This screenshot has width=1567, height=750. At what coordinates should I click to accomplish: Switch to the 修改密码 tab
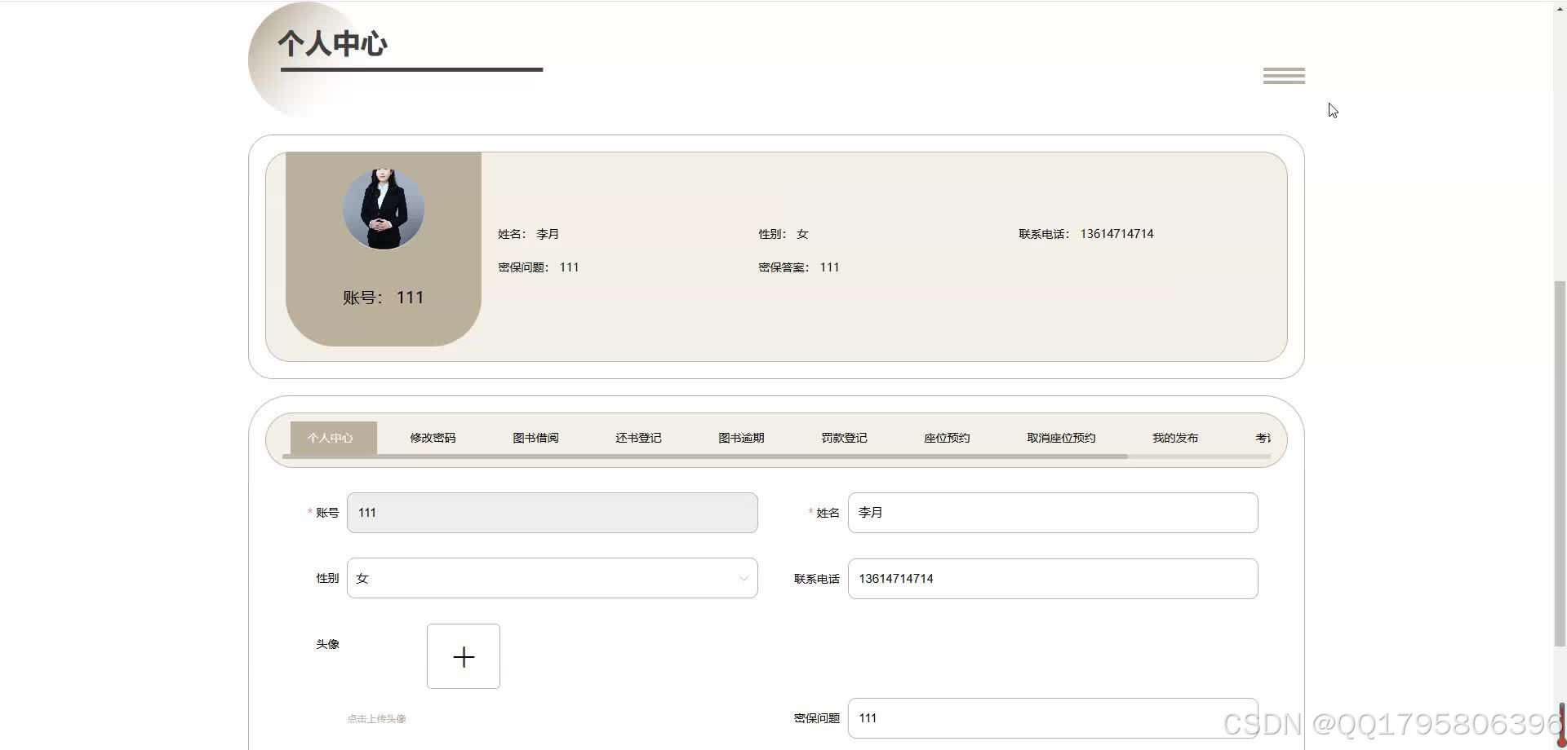click(433, 438)
